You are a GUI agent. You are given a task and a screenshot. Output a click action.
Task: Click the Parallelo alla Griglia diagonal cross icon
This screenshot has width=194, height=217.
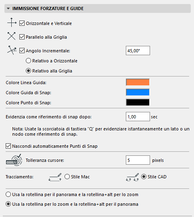tap(12, 36)
